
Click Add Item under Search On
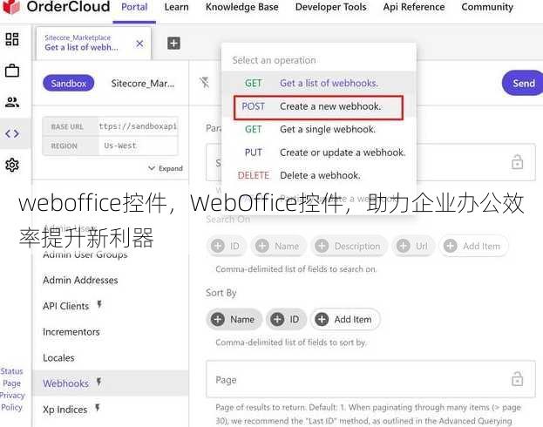(473, 246)
